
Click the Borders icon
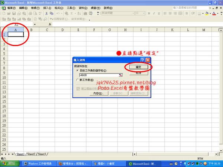(x=199, y=13)
